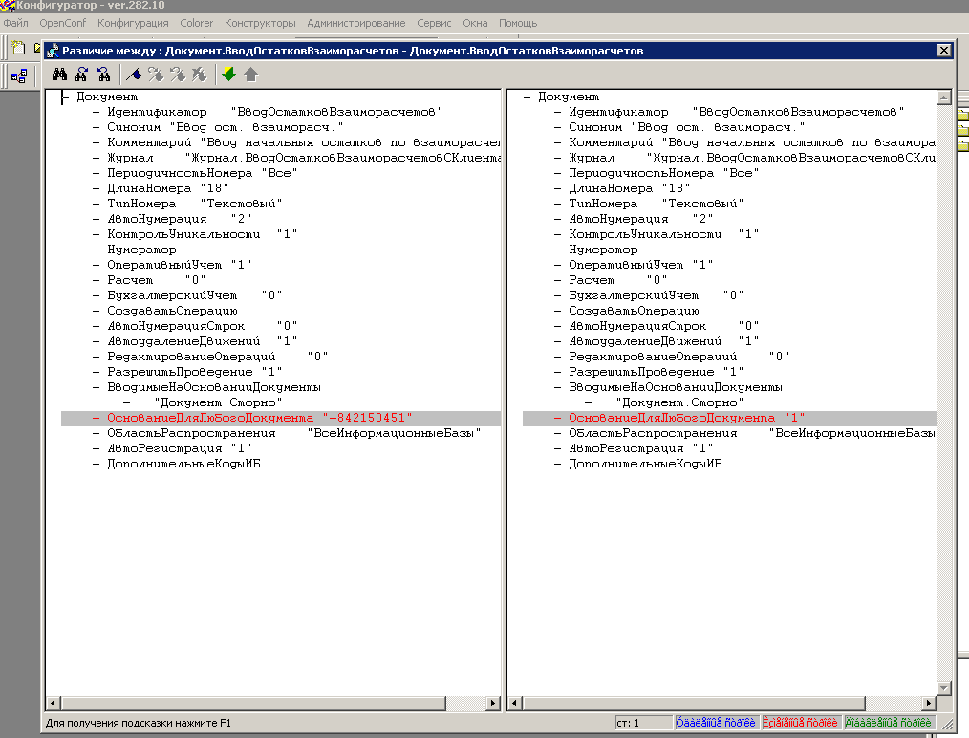The image size is (969, 738).
Task: Click left pane horizontal scrollbar right arrow
Action: [x=493, y=704]
